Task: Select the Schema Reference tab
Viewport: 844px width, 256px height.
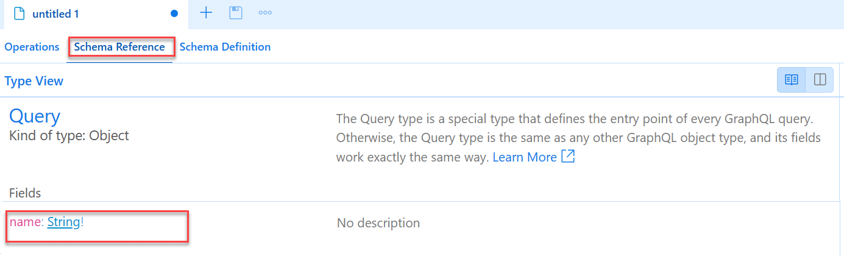Action: (119, 47)
